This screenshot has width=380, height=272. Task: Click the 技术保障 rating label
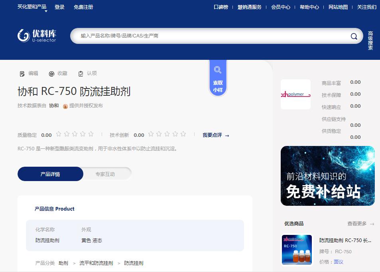coord(331,95)
